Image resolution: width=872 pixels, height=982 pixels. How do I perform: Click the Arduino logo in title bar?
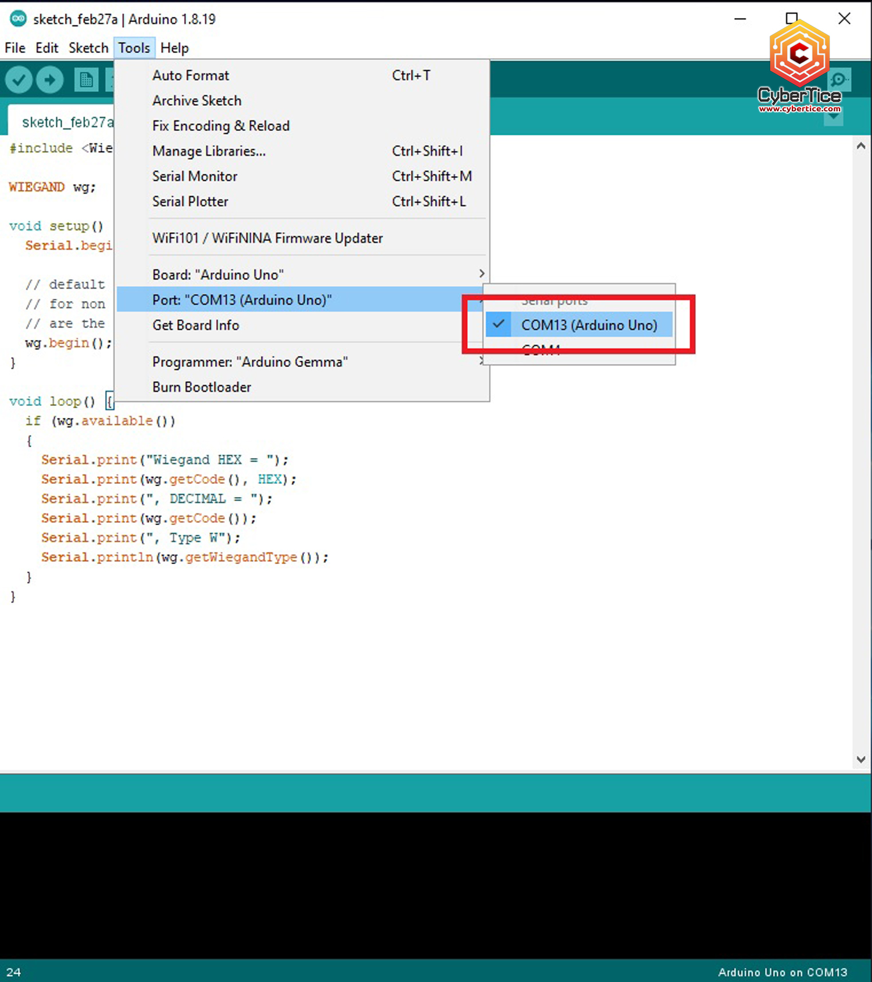tap(18, 19)
